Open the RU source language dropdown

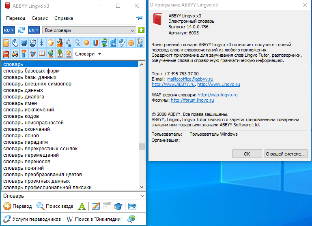9,30
